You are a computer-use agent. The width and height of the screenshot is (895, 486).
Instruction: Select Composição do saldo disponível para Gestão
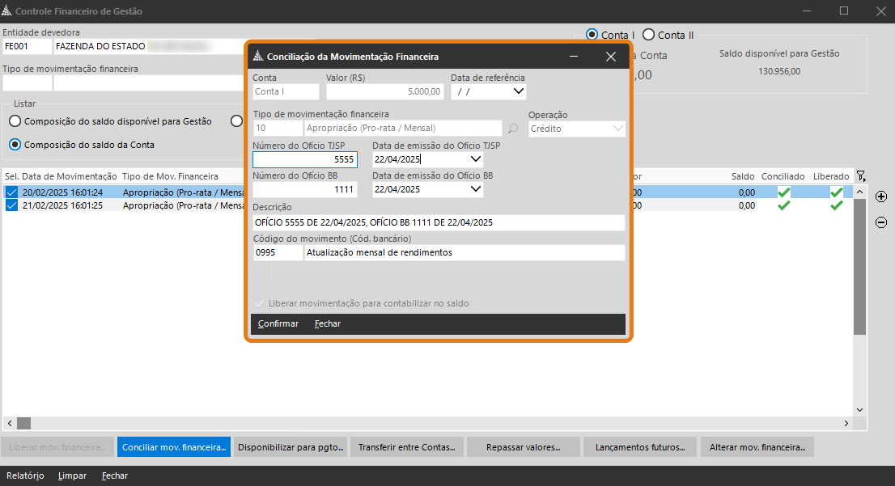15,121
